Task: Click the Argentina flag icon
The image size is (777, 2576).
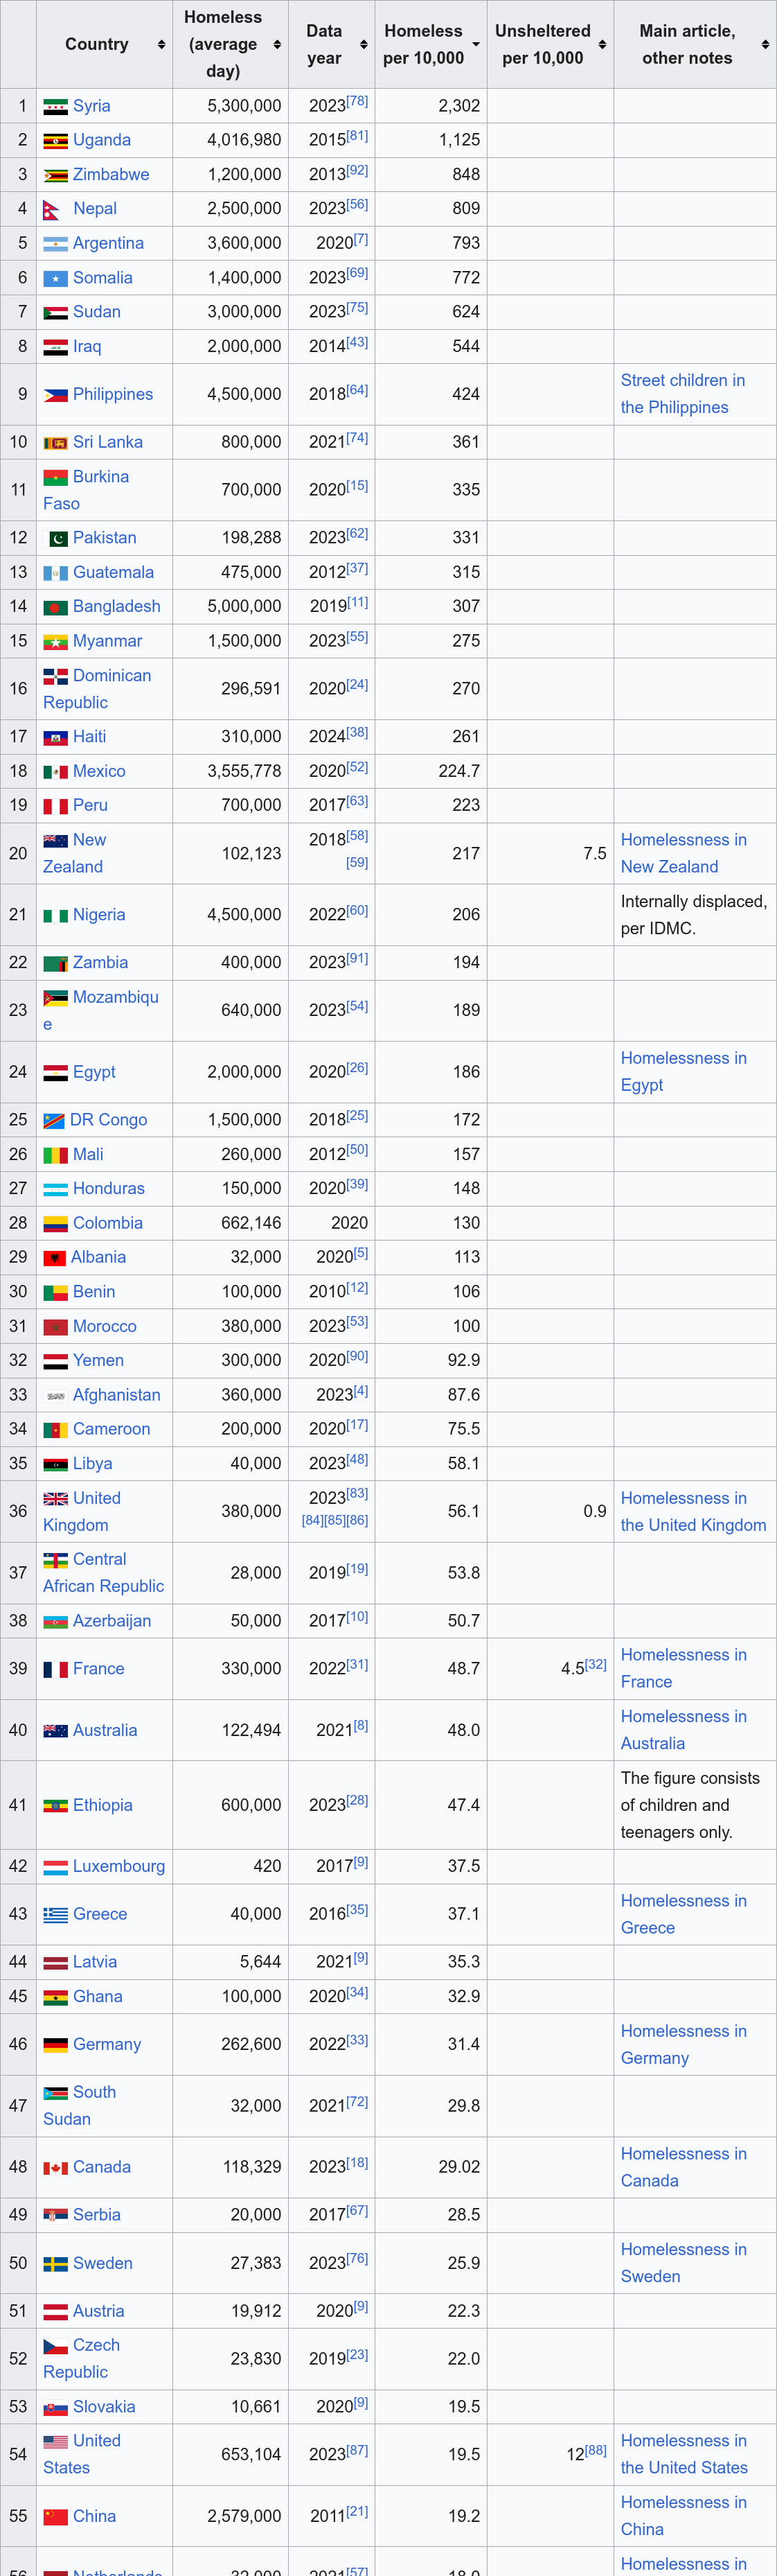Action: point(55,244)
